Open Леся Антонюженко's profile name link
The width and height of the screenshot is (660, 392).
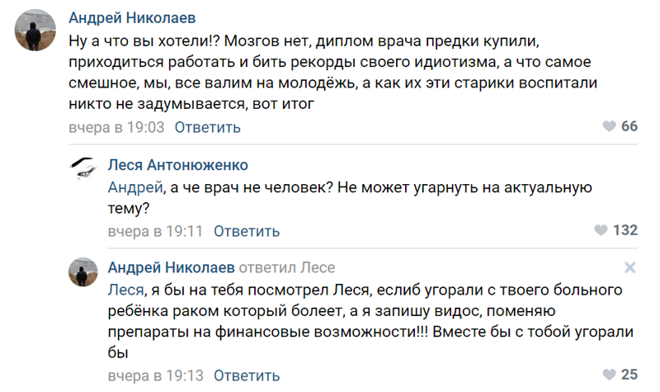coord(178,165)
